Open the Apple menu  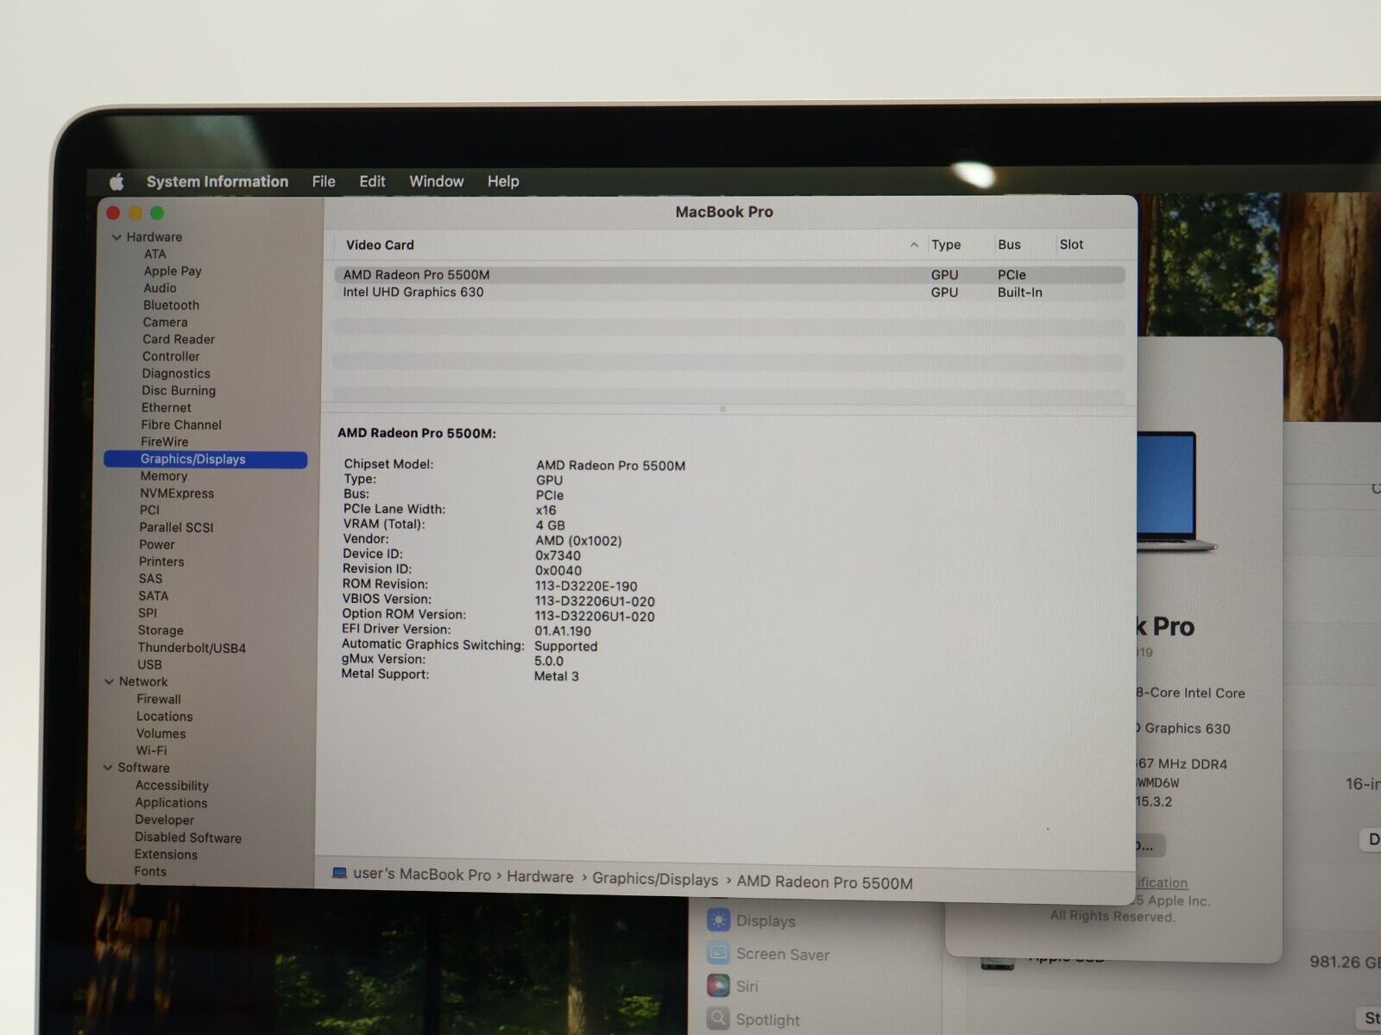pyautogui.click(x=117, y=182)
